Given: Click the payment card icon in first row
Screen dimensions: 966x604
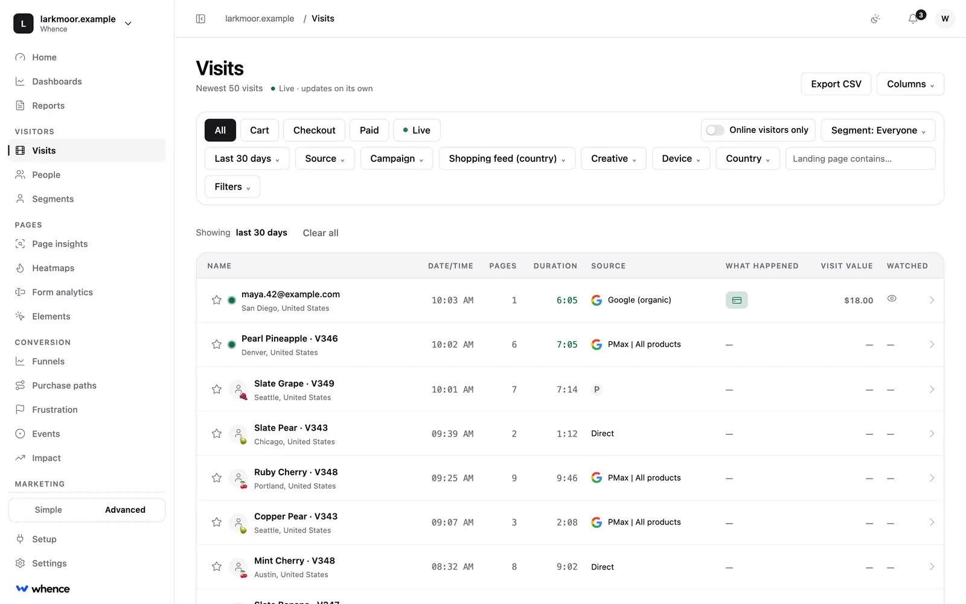Looking at the screenshot, I should (x=737, y=300).
